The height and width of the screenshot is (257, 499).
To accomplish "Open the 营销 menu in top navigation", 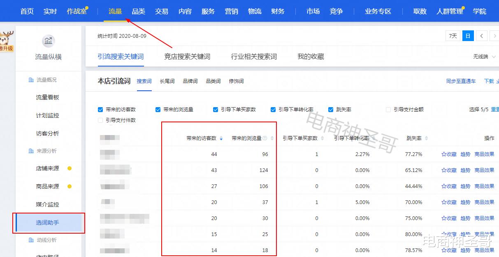I will (x=231, y=11).
